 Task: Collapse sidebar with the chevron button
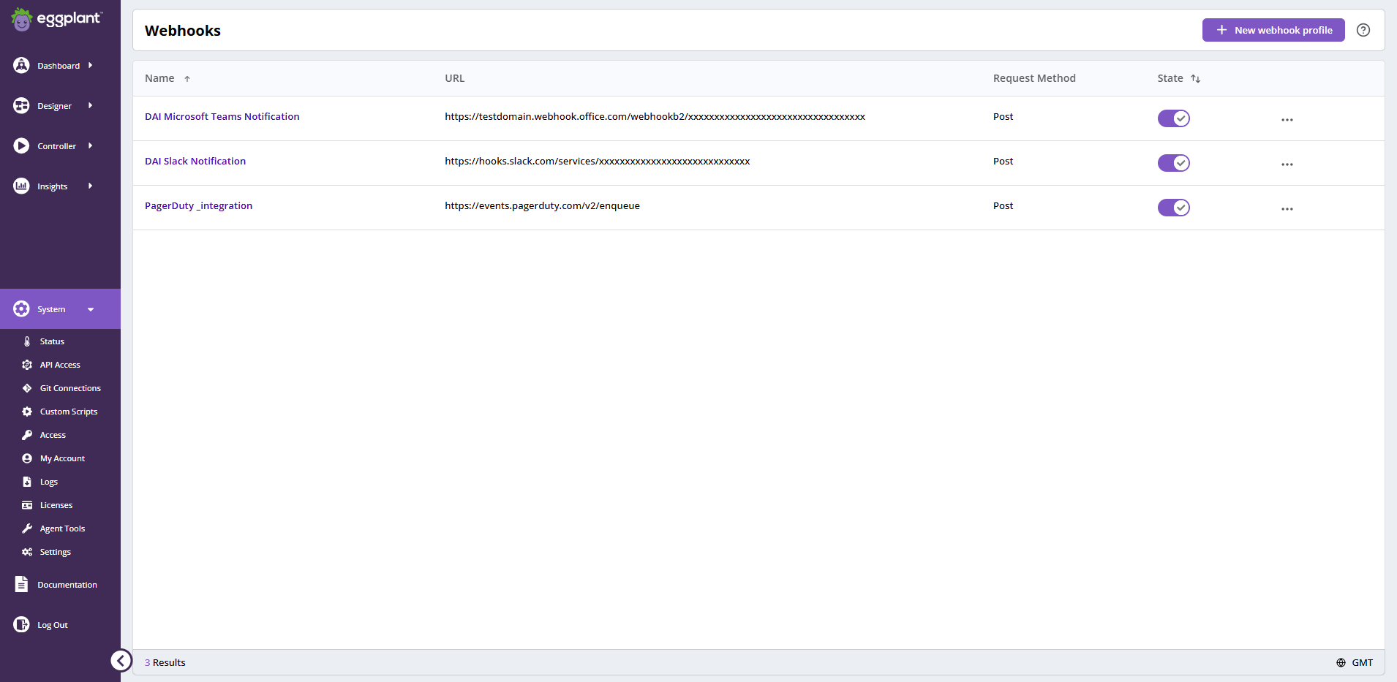click(121, 661)
